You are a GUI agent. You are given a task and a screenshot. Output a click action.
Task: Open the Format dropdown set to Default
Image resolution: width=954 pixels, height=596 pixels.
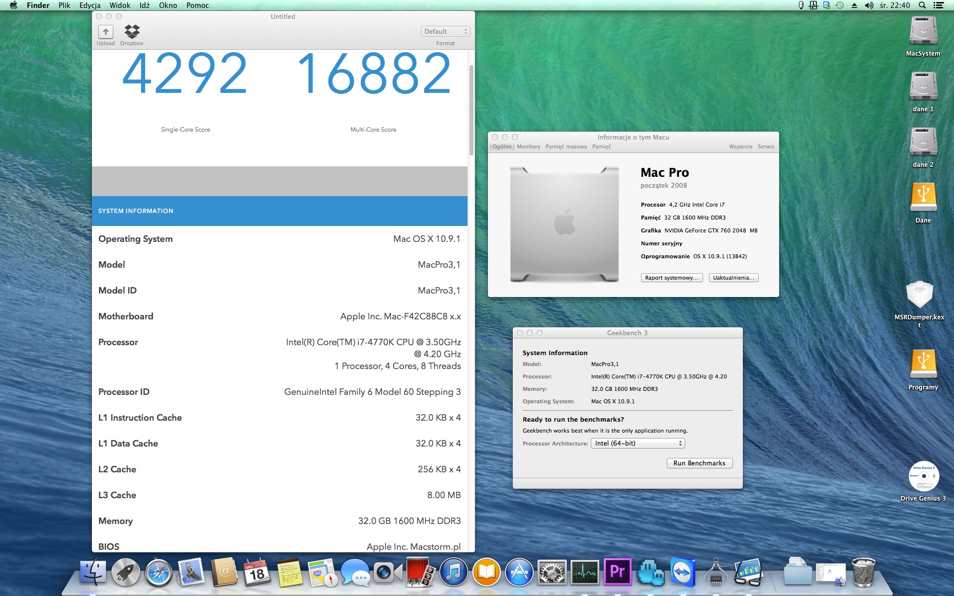point(445,31)
